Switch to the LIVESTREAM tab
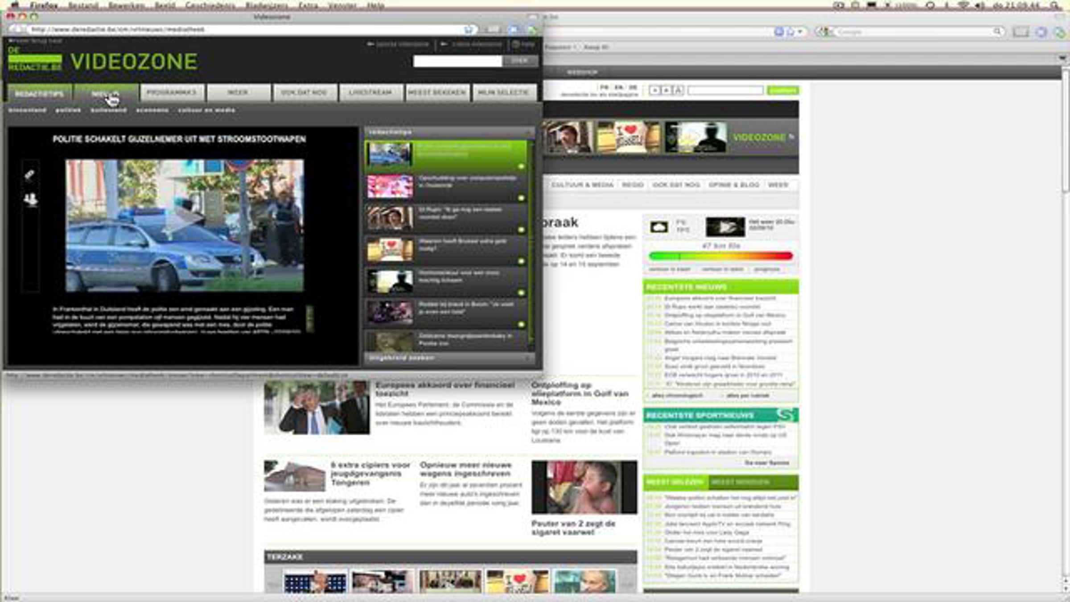Image resolution: width=1070 pixels, height=602 pixels. (370, 93)
